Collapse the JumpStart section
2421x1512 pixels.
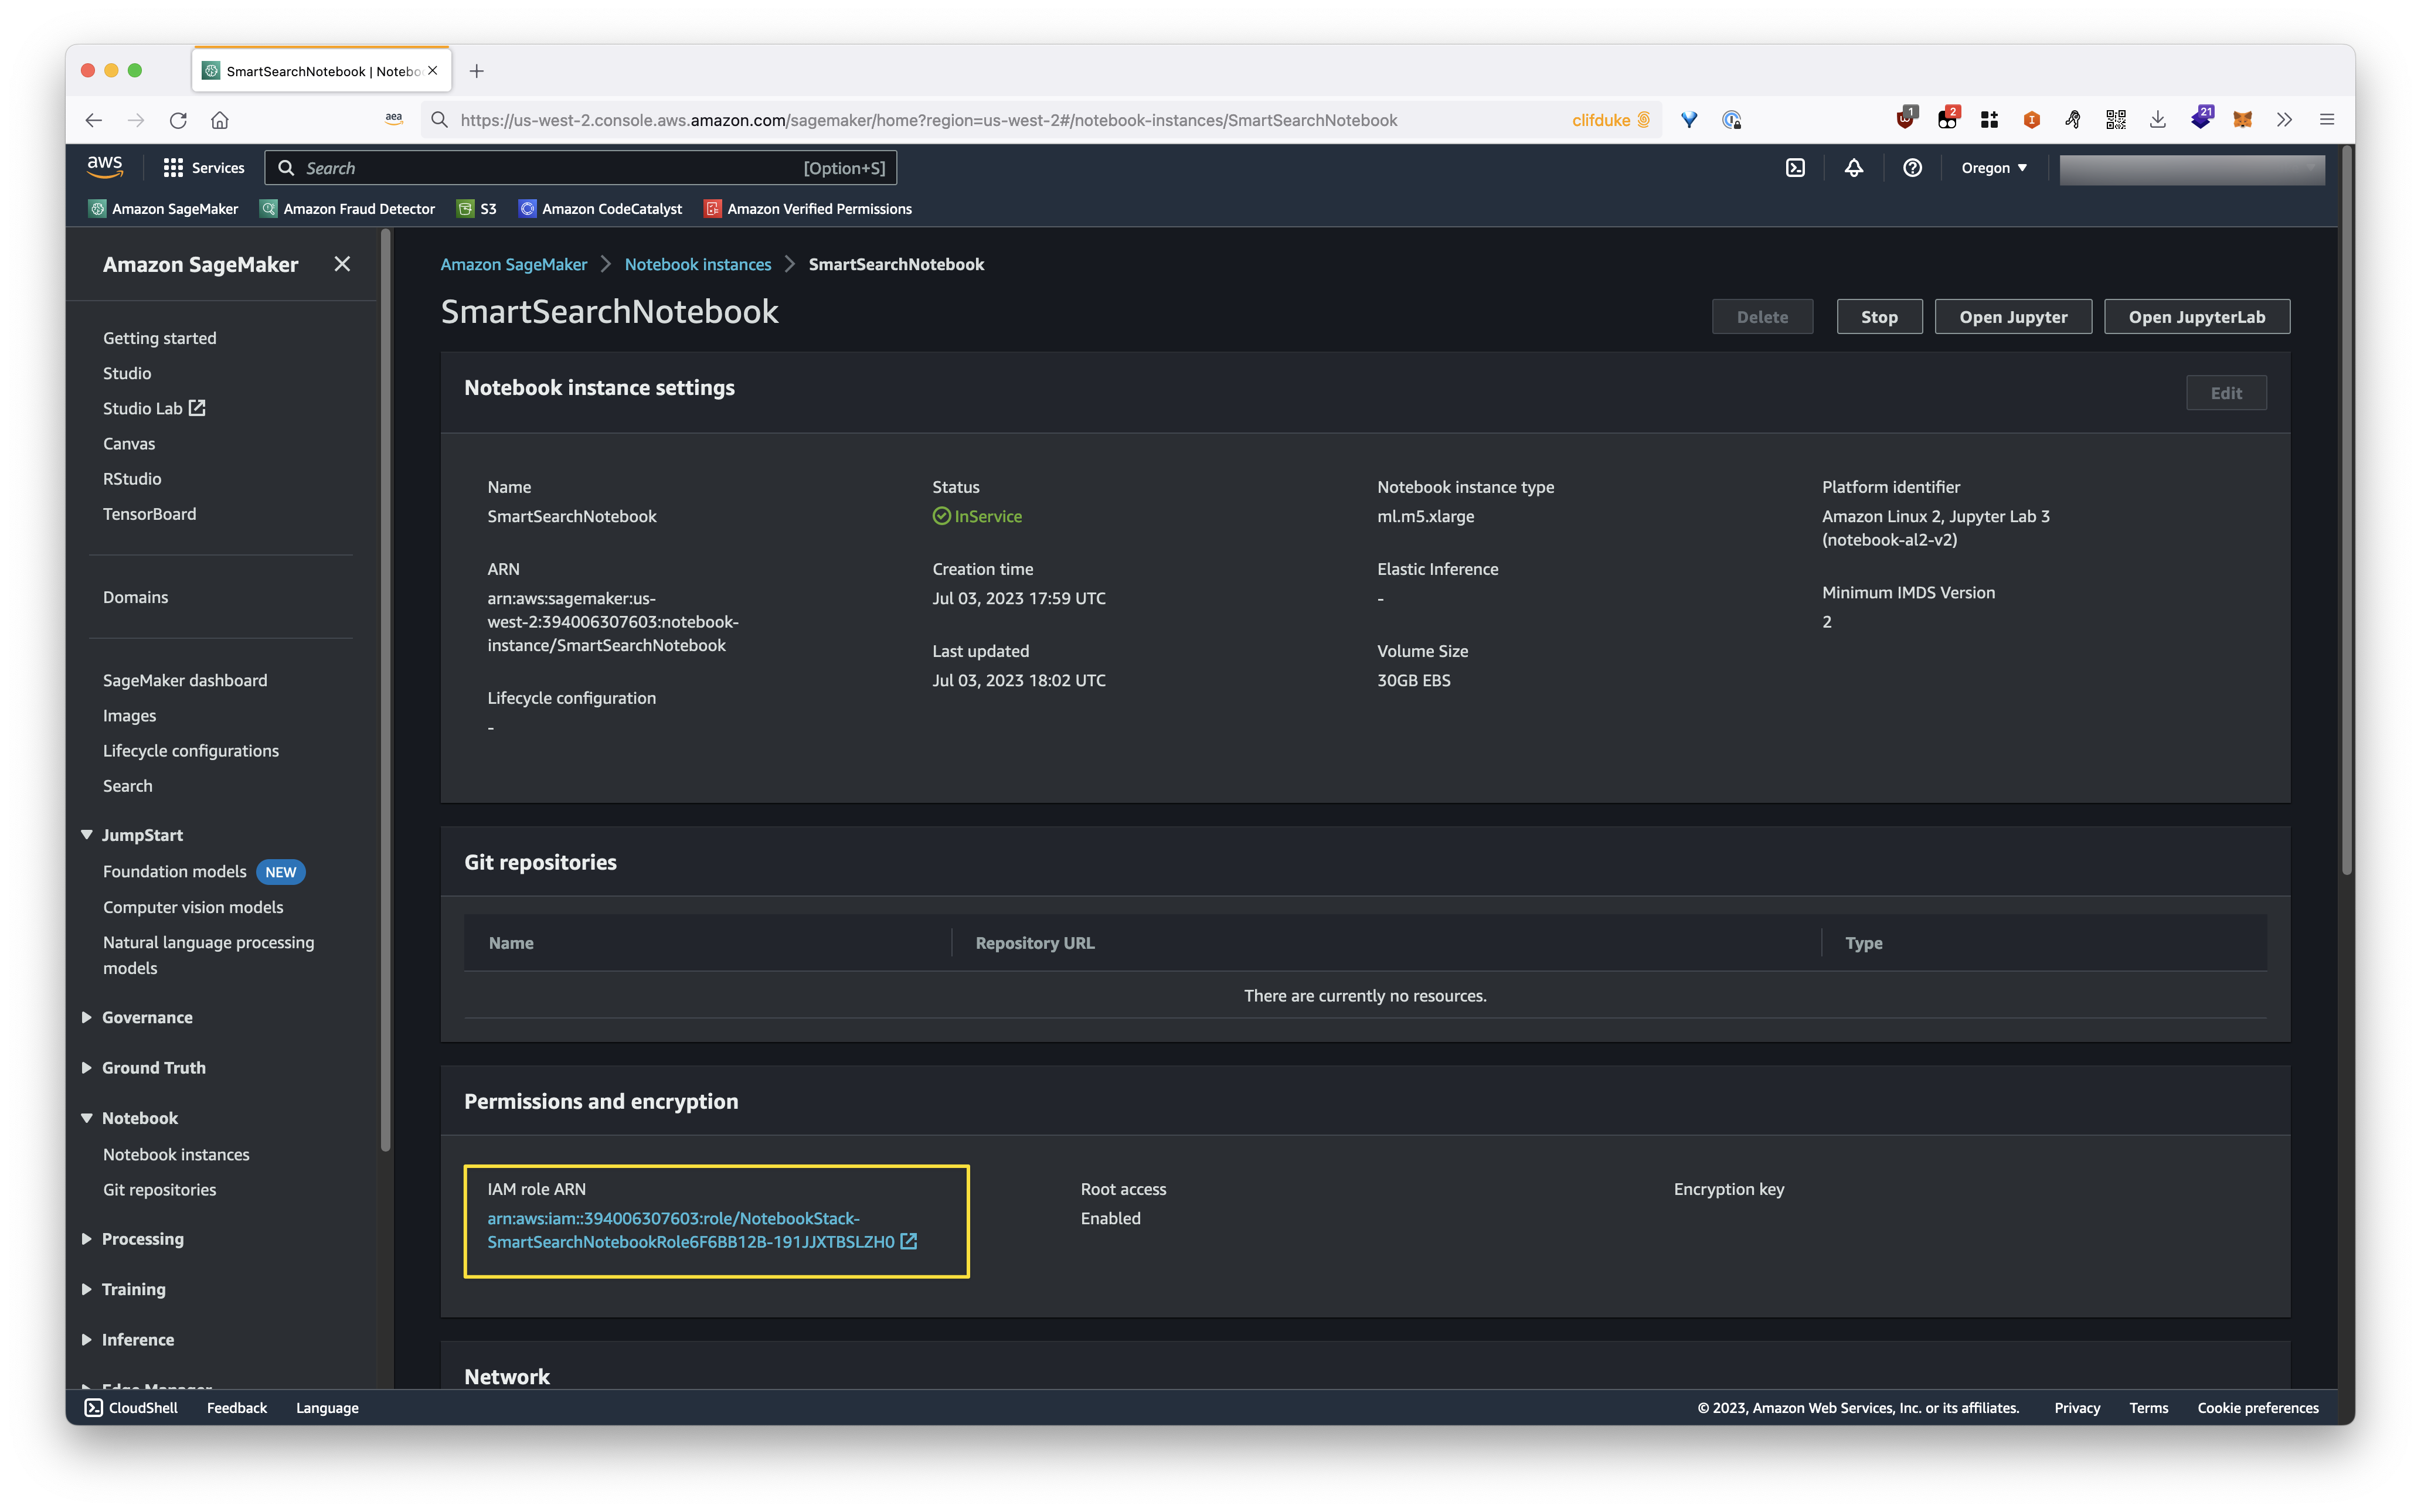click(87, 835)
